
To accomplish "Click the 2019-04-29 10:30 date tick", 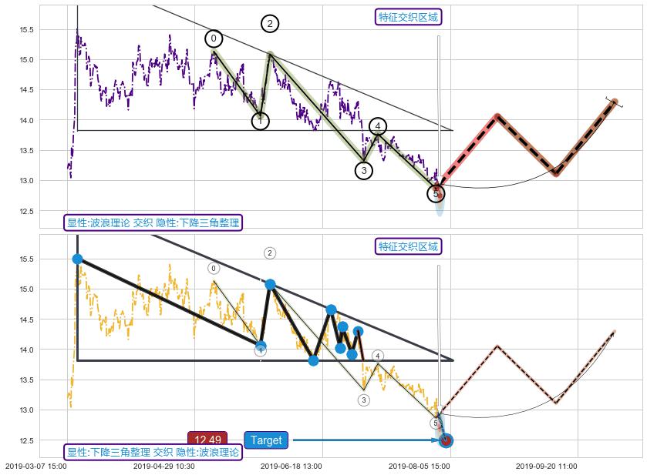I will tap(163, 467).
